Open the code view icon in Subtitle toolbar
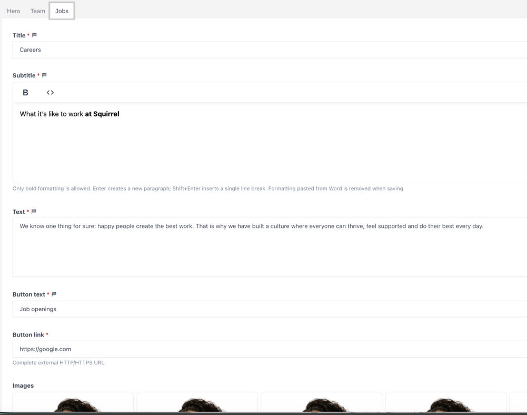The width and height of the screenshot is (527, 415). click(x=50, y=93)
